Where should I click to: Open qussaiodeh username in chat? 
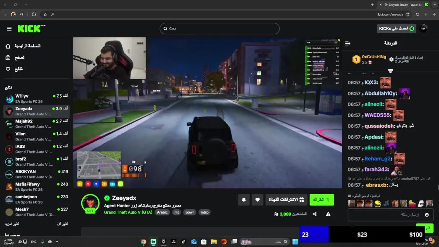pos(379,126)
